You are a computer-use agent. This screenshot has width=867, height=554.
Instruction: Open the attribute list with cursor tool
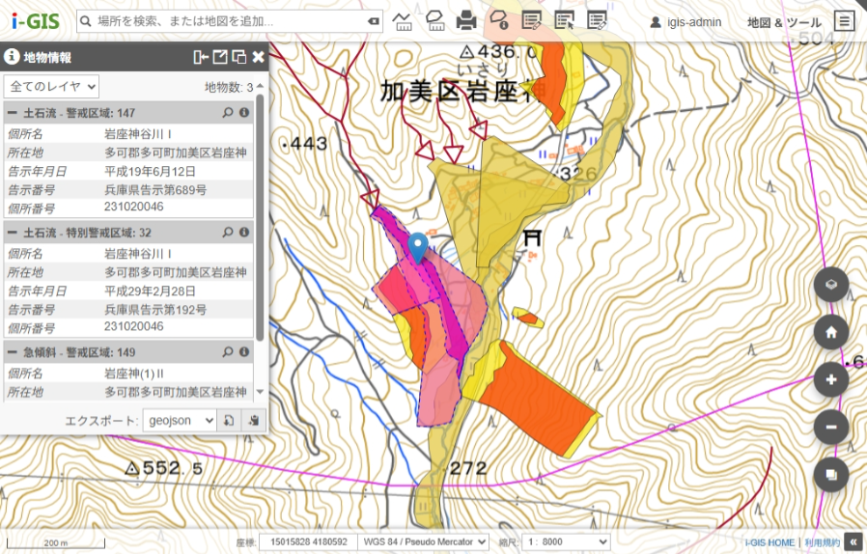(x=565, y=21)
